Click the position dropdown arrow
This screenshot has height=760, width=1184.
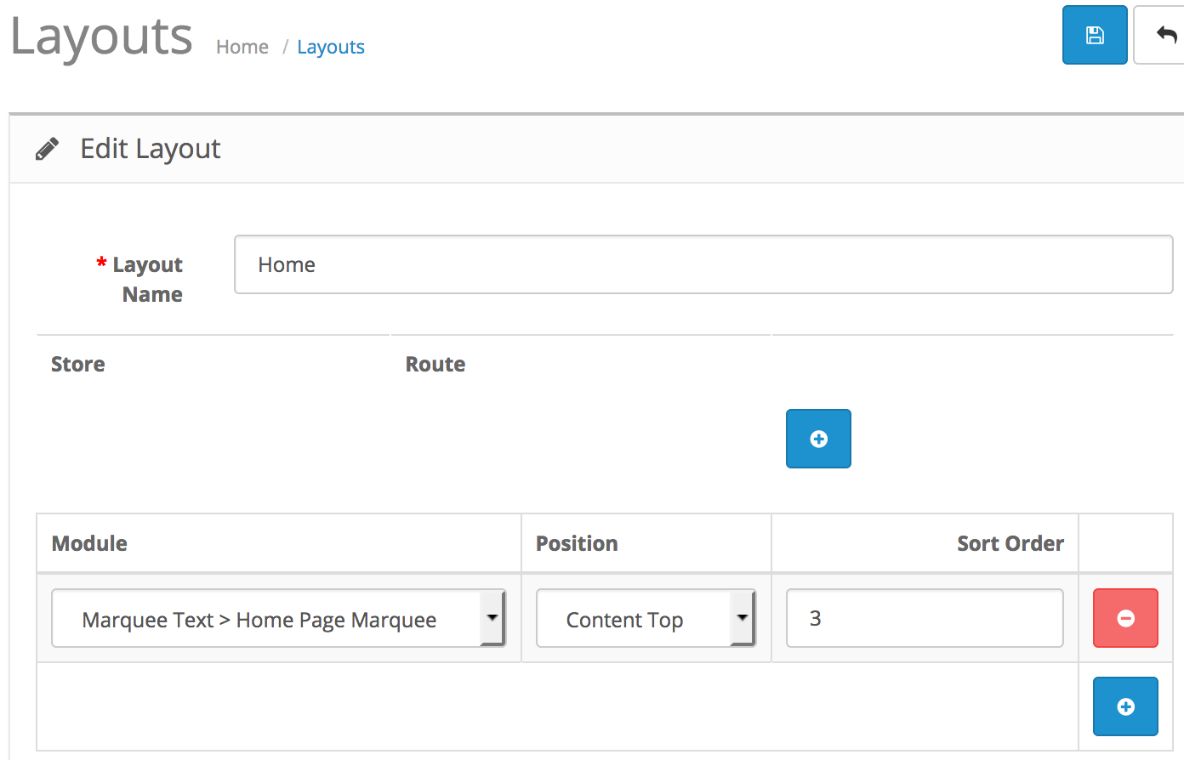[742, 618]
